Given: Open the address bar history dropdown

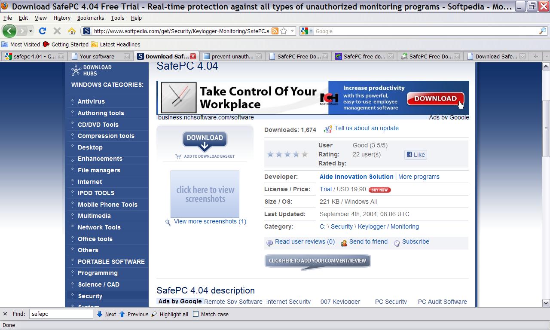Looking at the screenshot, I should 292,31.
